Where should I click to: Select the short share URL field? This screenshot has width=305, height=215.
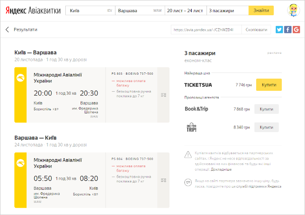[206, 30]
